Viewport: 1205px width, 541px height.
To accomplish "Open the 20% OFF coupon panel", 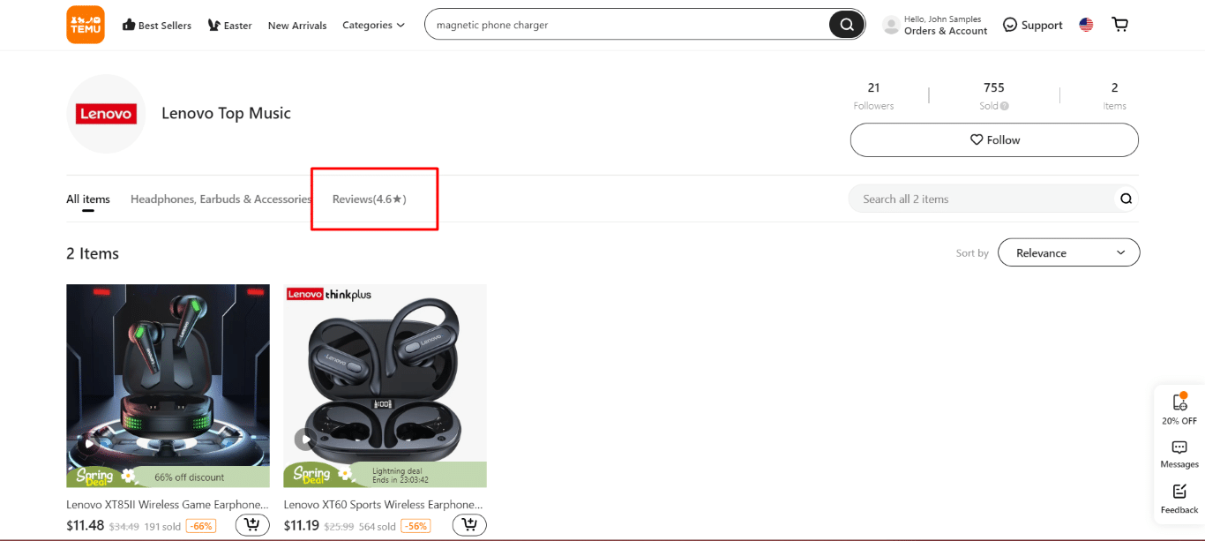I will (x=1179, y=409).
